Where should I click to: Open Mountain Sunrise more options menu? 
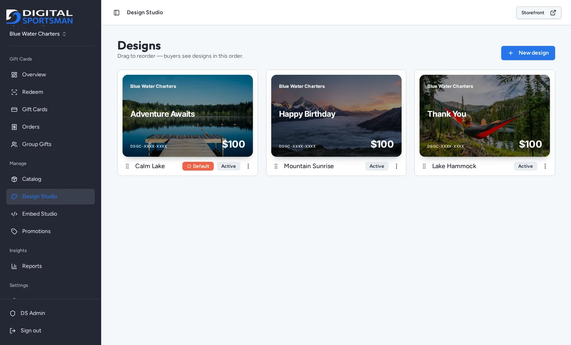click(397, 166)
